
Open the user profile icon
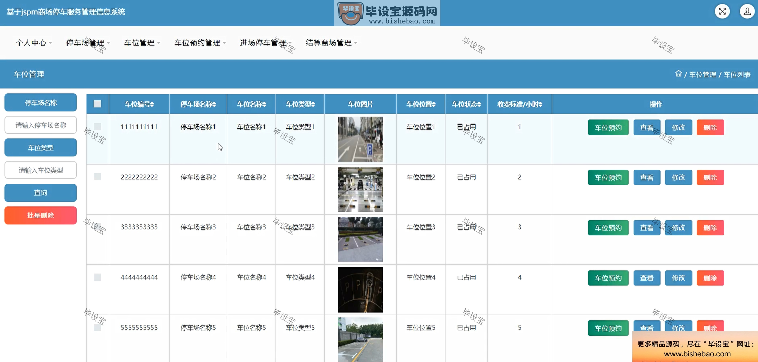[x=747, y=12]
